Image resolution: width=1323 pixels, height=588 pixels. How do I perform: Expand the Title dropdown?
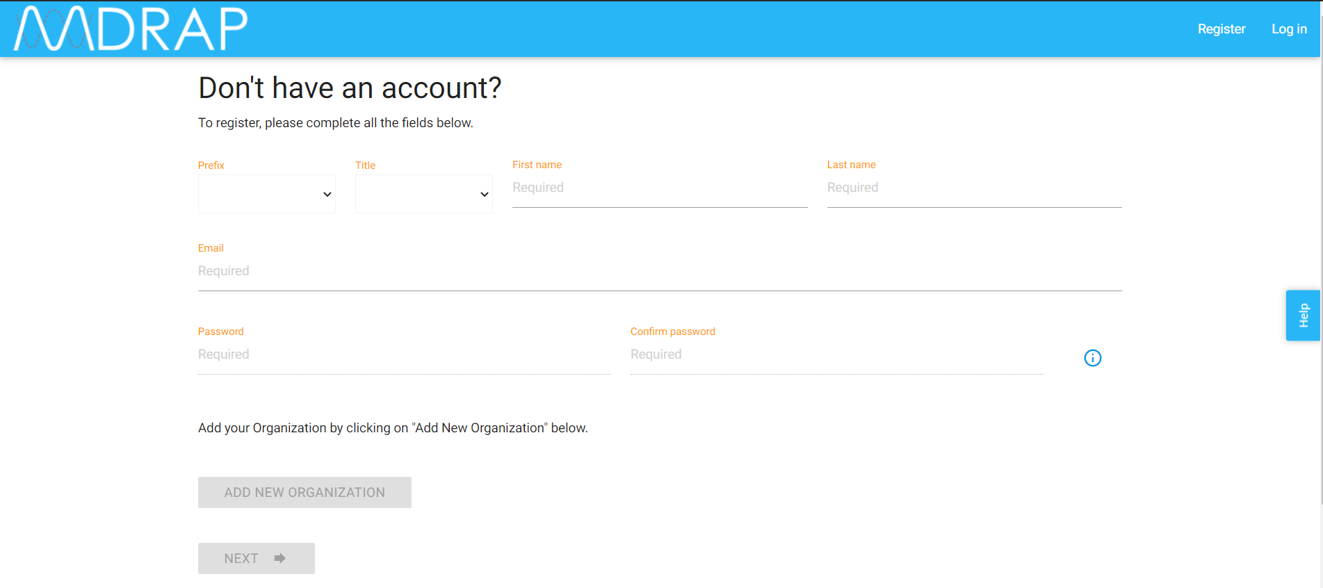coord(423,194)
